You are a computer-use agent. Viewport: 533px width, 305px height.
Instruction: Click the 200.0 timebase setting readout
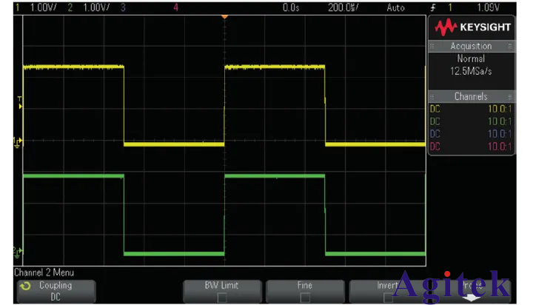[345, 7]
